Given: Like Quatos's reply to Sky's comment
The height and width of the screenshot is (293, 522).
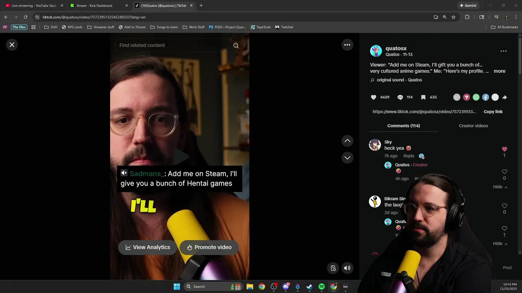Looking at the screenshot, I should (504, 172).
